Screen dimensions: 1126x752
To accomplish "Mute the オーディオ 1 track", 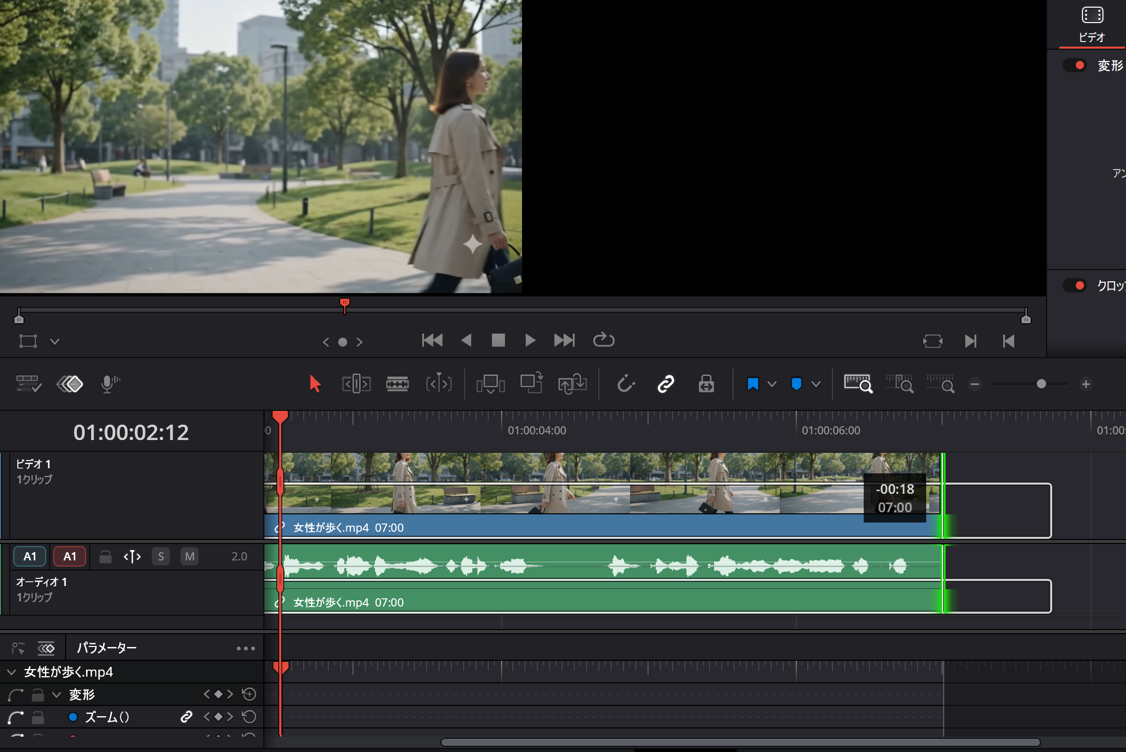I will coord(190,556).
